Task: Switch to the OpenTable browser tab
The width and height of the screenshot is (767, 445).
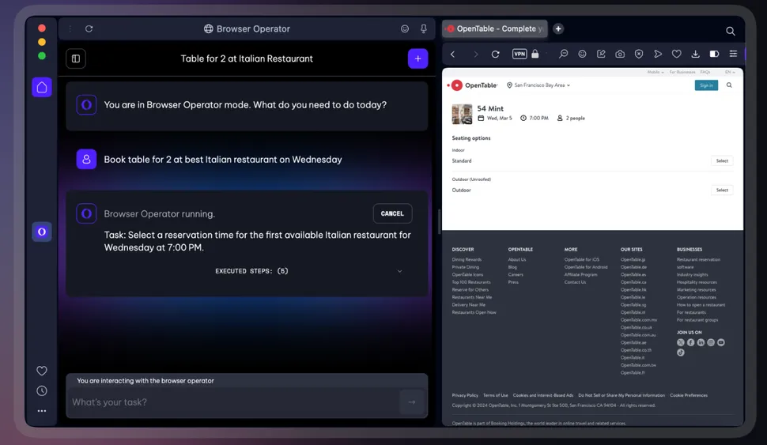Action: pos(495,28)
